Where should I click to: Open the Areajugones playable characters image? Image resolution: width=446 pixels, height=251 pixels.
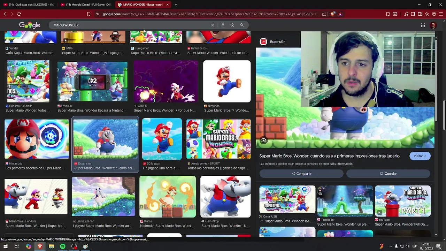coord(218,139)
